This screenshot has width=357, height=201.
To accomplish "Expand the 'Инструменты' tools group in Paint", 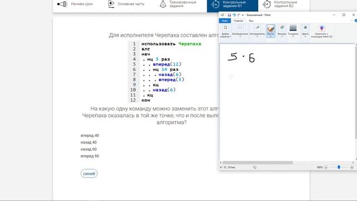I will coord(257,31).
